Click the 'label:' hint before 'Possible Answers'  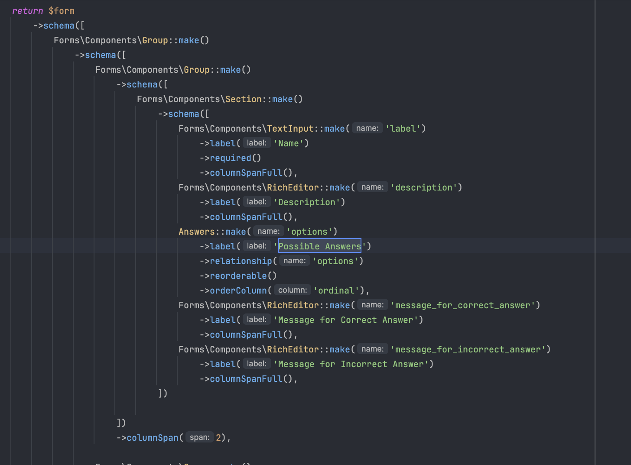[x=257, y=246]
